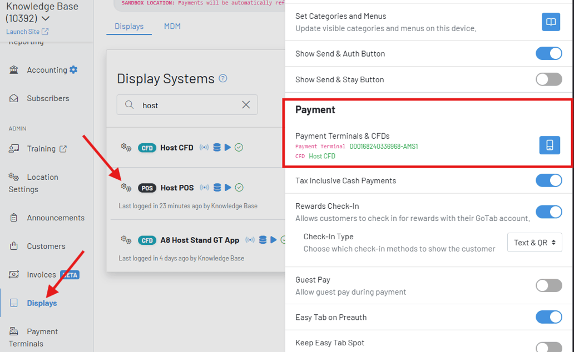The width and height of the screenshot is (574, 352).
Task: Open Check-In Type Text & QR dropdown
Action: click(534, 243)
